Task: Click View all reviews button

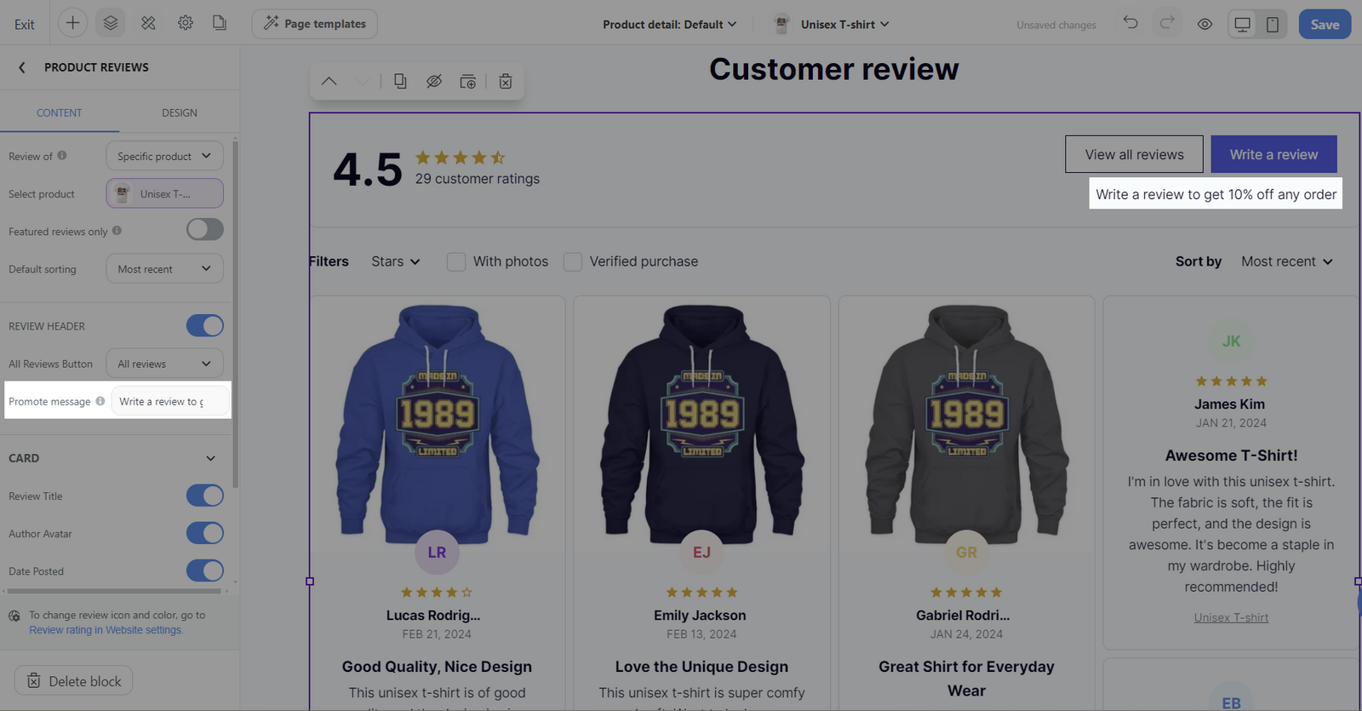Action: point(1134,154)
